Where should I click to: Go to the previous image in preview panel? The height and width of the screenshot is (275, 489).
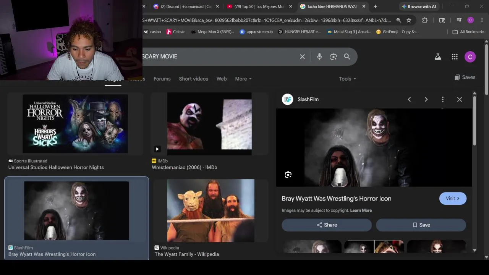409,99
